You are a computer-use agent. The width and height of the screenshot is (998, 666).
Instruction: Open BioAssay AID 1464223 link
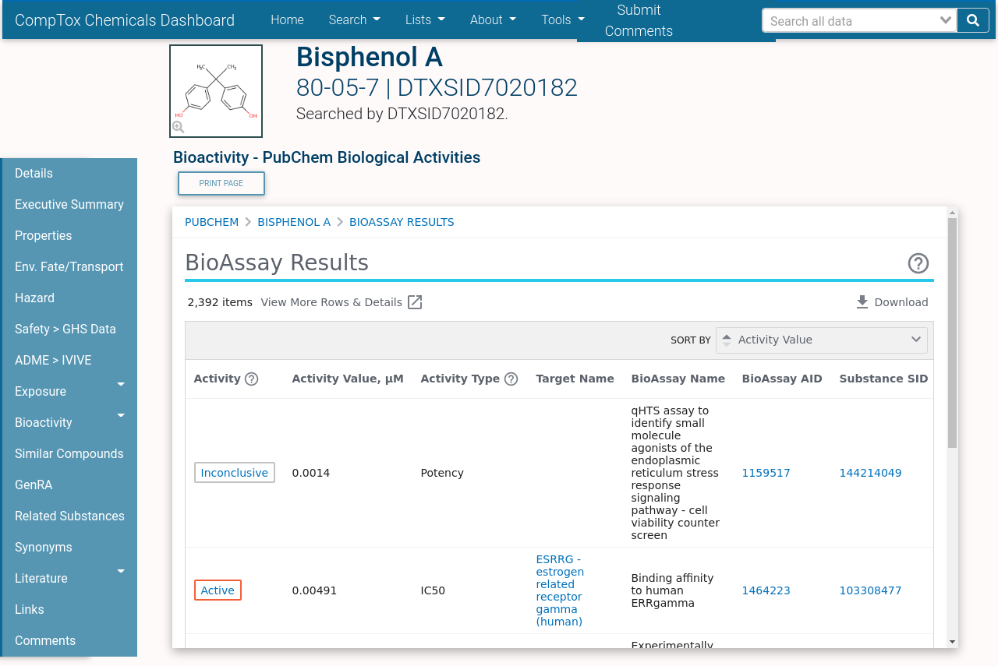tap(766, 590)
